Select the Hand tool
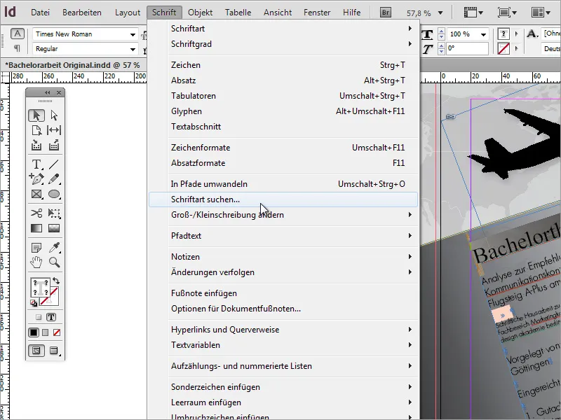The height and width of the screenshot is (420, 561). coord(36,262)
